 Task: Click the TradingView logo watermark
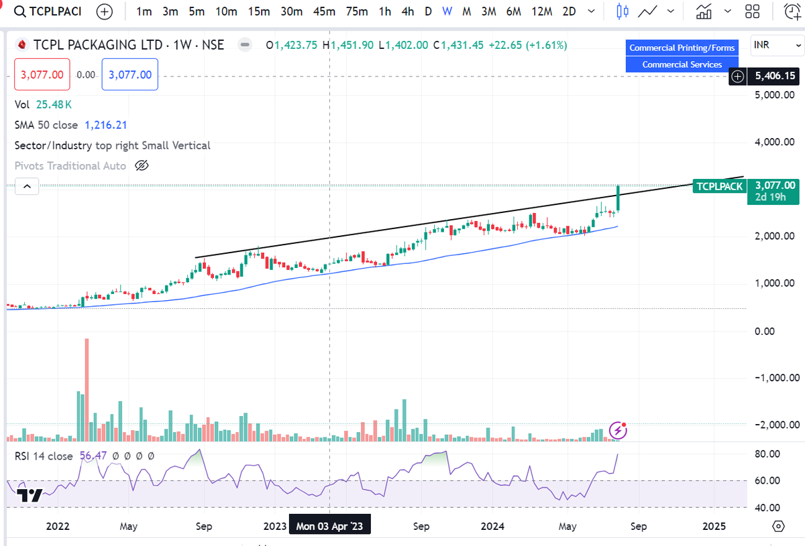pos(28,496)
